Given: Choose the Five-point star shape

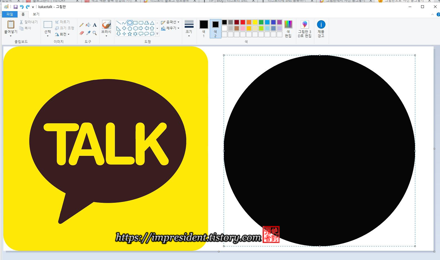Looking at the screenshot, I should pyautogui.click(x=130, y=34).
